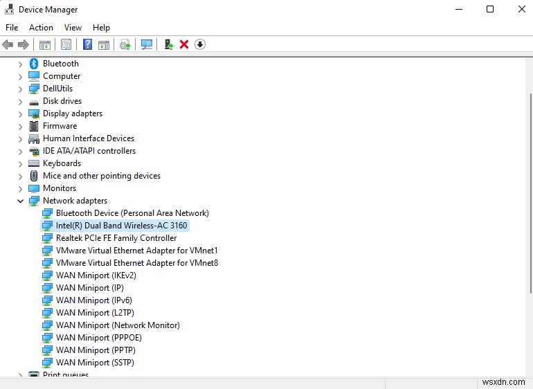533x389 pixels.
Task: Select Intel(R) Dual Band Wireless-AC 3160
Action: pyautogui.click(x=121, y=226)
